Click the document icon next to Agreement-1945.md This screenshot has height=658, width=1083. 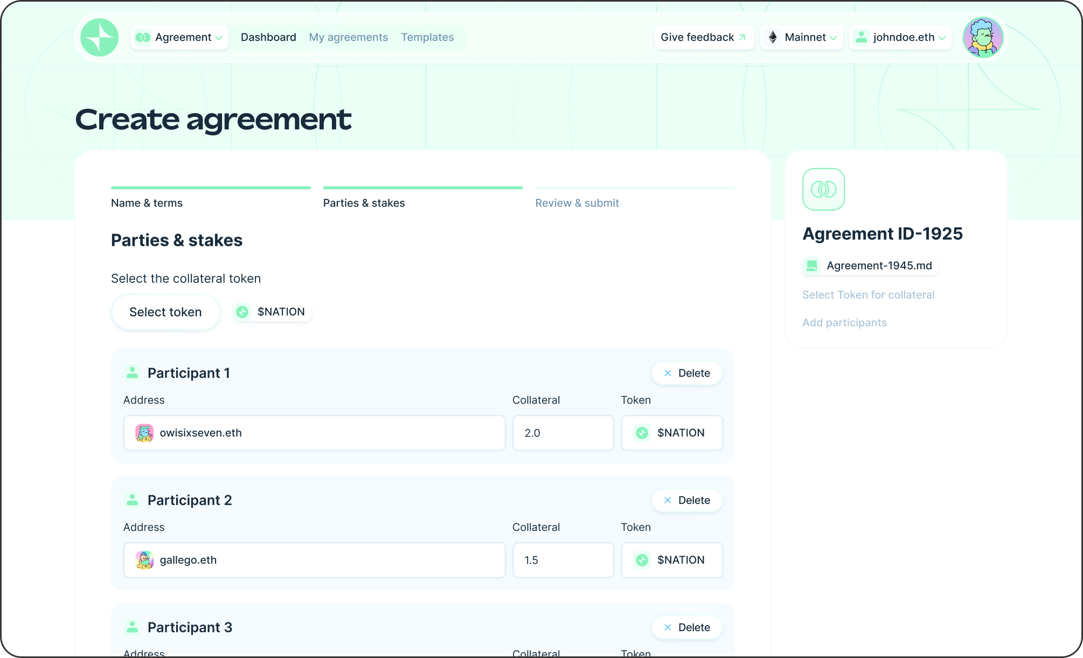[811, 266]
